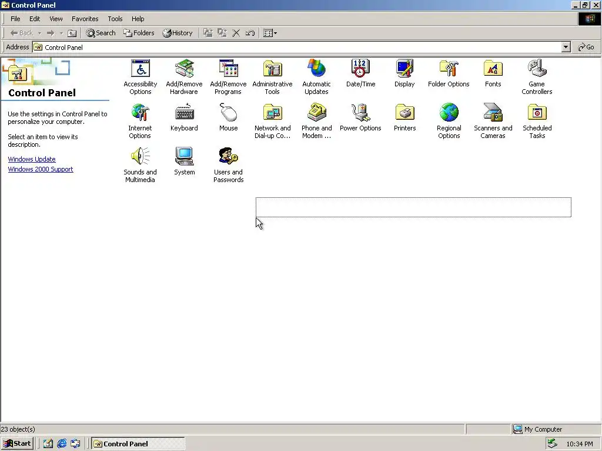602x451 pixels.
Task: Click the '23 object(s)' status text
Action: pos(18,429)
